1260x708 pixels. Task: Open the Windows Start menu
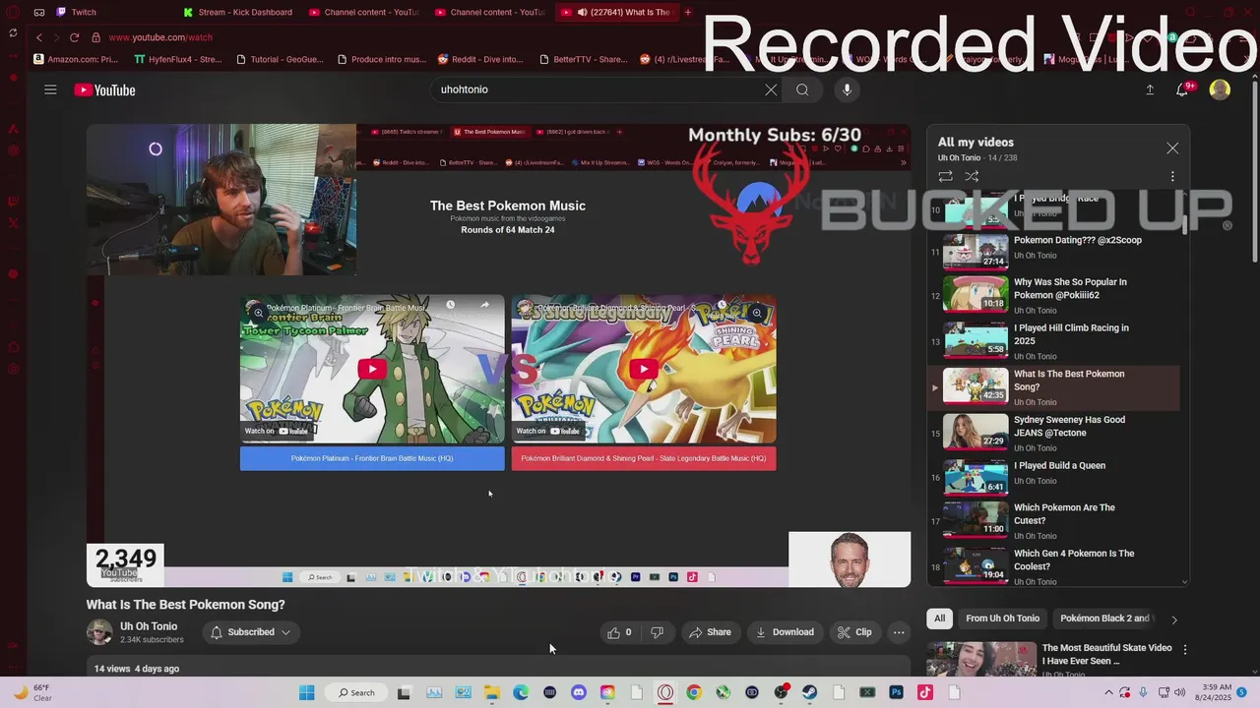pos(306,692)
